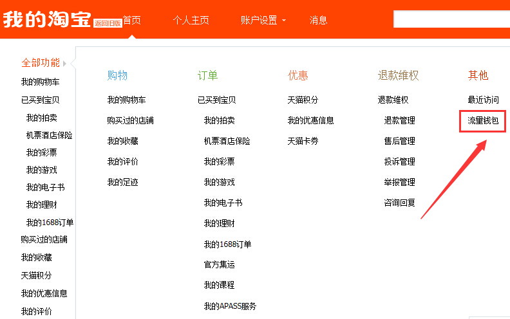510x319 pixels.
Task: Select 已买到宝贝 under the 订单 column
Action: [217, 100]
